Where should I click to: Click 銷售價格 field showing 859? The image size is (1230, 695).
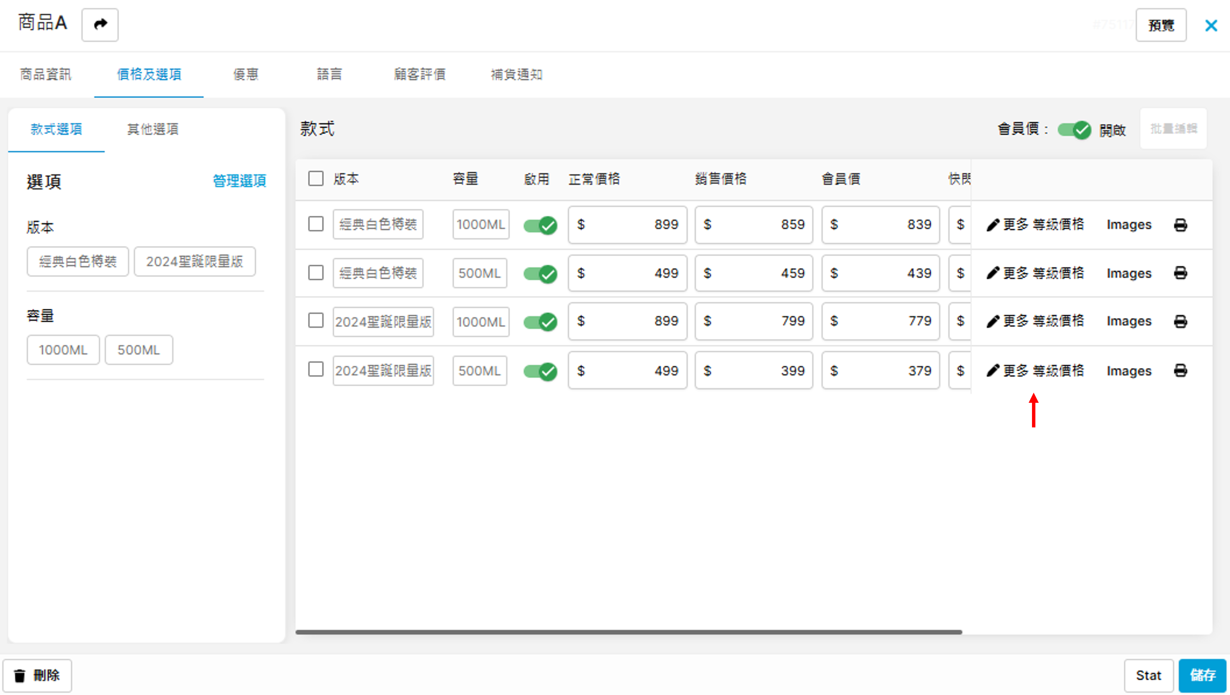click(x=753, y=225)
